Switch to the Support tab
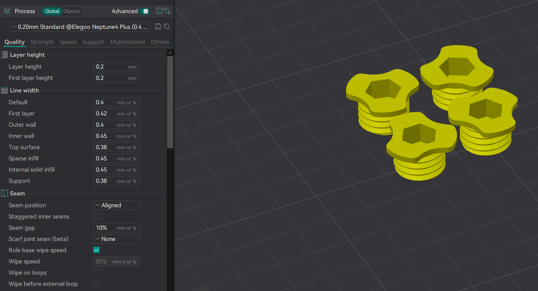Screen dimensions: 538x291 tap(93, 42)
